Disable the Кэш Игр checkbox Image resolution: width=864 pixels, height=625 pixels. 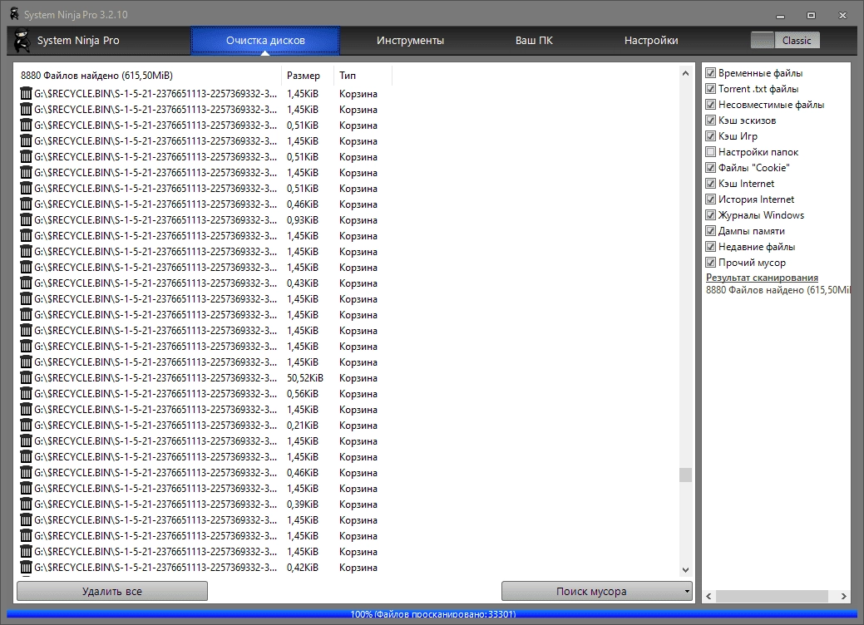[x=711, y=136]
